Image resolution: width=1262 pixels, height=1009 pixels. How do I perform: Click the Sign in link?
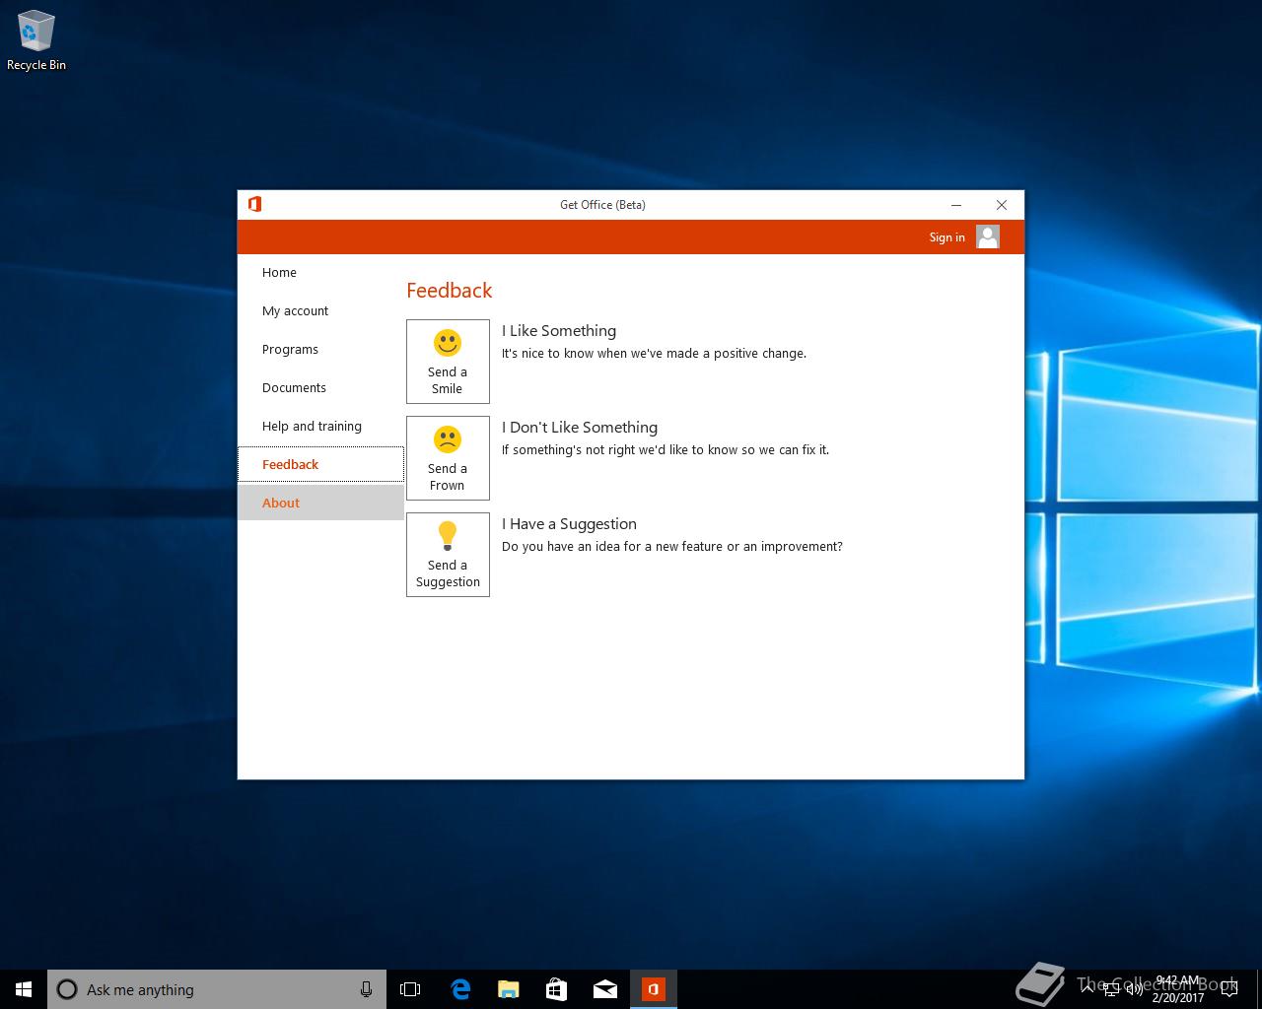pos(946,237)
